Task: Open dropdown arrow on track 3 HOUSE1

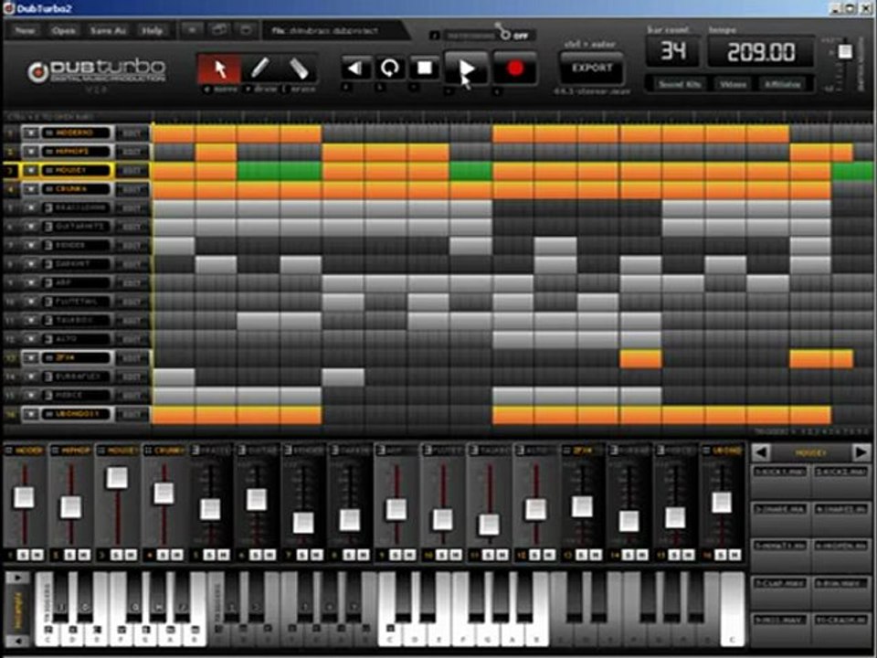Action: [31, 171]
